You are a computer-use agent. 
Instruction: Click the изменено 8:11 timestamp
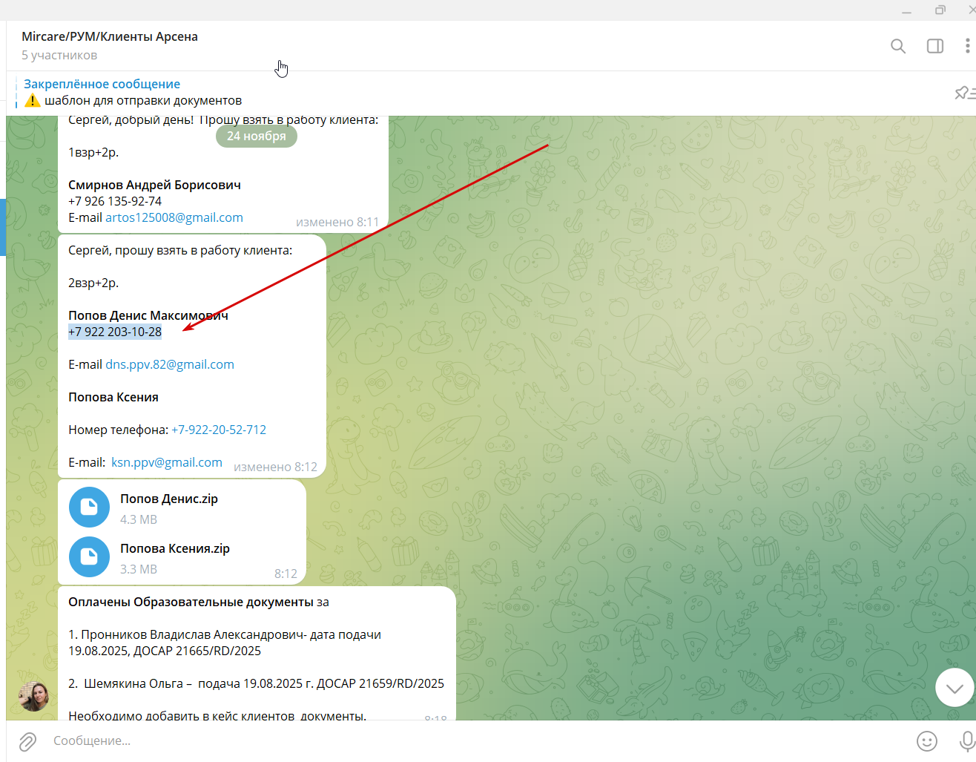337,222
